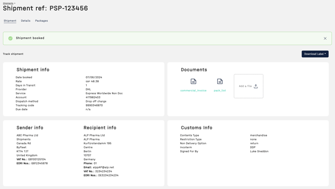Click sender postcode KT14 7JT
This screenshot has width=335, height=189.
click(22, 151)
